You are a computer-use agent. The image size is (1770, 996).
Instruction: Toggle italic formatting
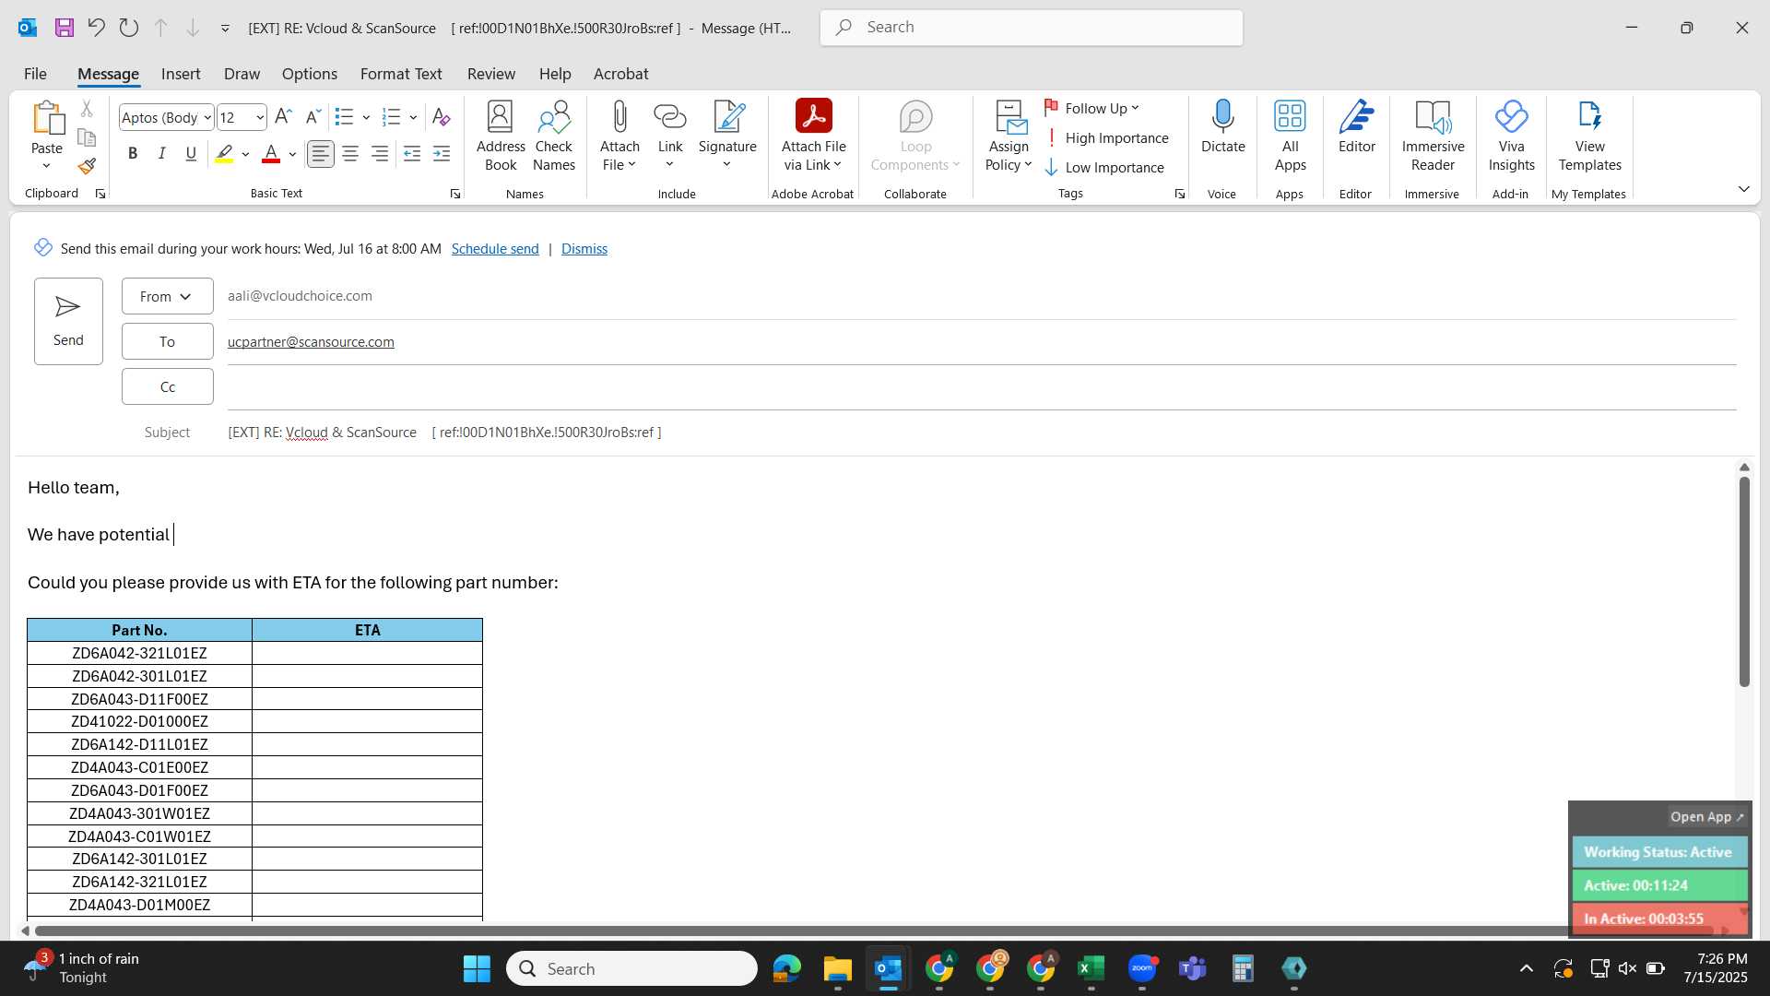(x=162, y=154)
